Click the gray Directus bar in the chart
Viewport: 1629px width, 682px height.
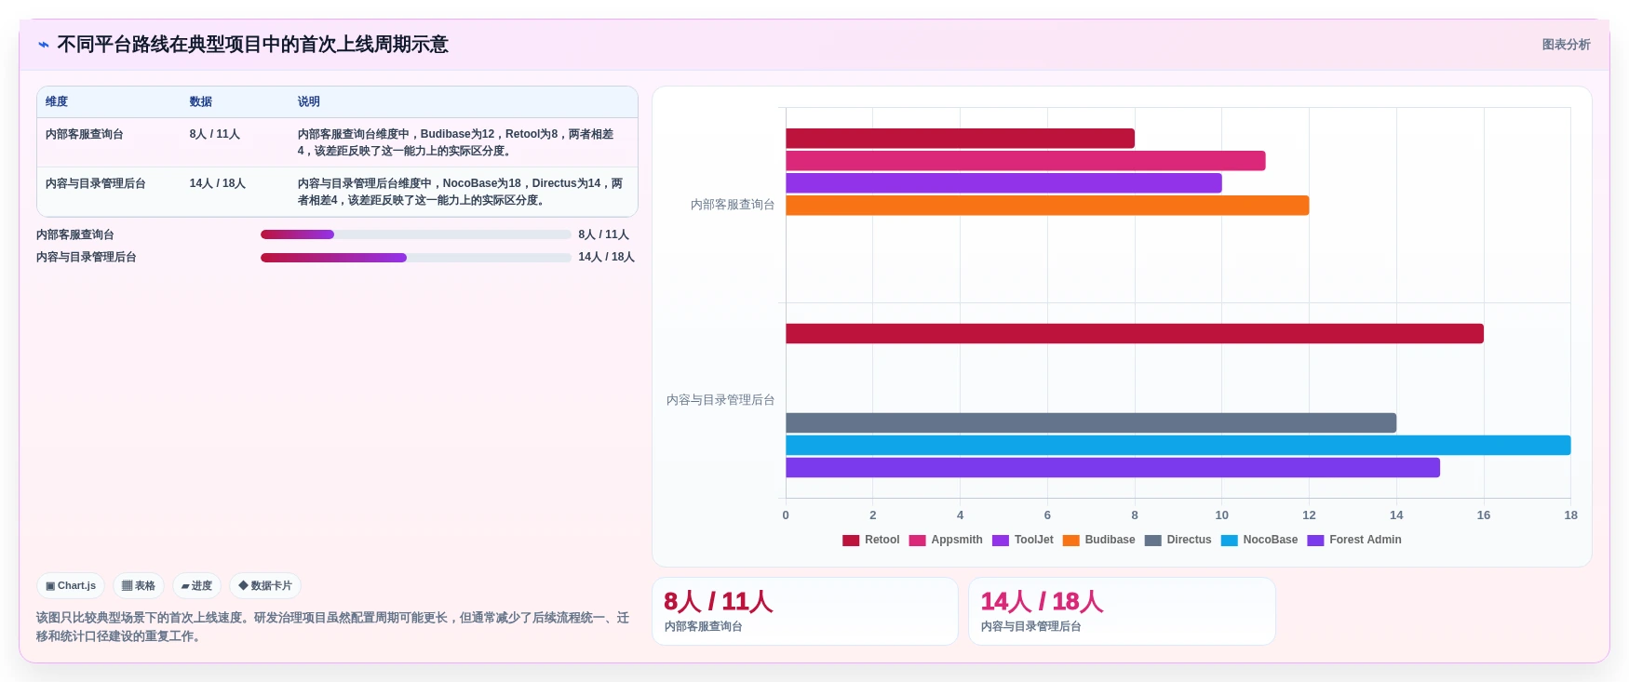[x=1091, y=423]
